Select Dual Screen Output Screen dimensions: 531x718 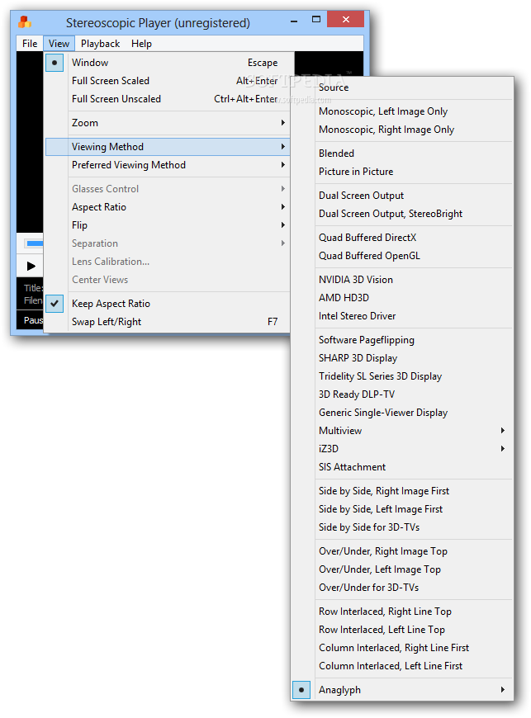[402, 196]
